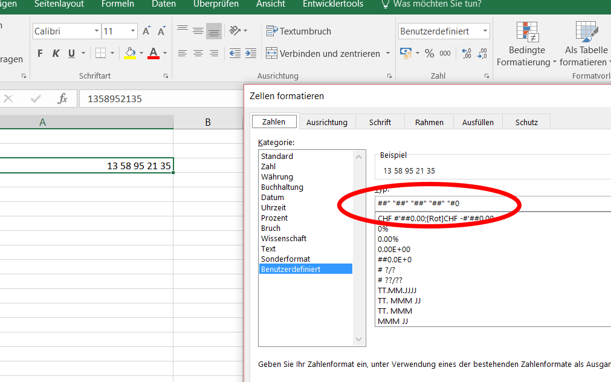Open the Daten ribbon tab
The width and height of the screenshot is (611, 382).
click(x=163, y=4)
